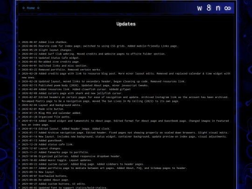This screenshot has width=252, height=189.
Task: Select the Updates page heading
Action: click(126, 24)
